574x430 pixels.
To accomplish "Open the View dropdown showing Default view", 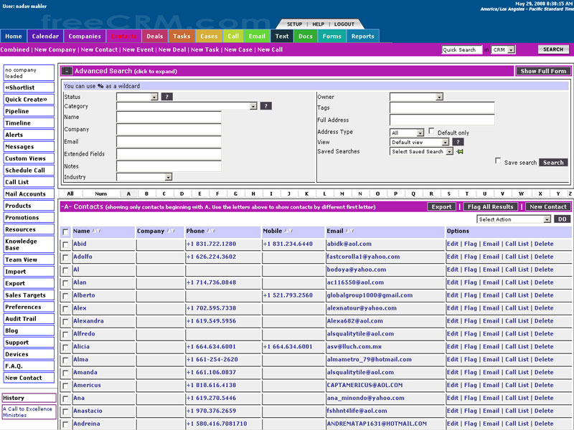I will point(420,142).
